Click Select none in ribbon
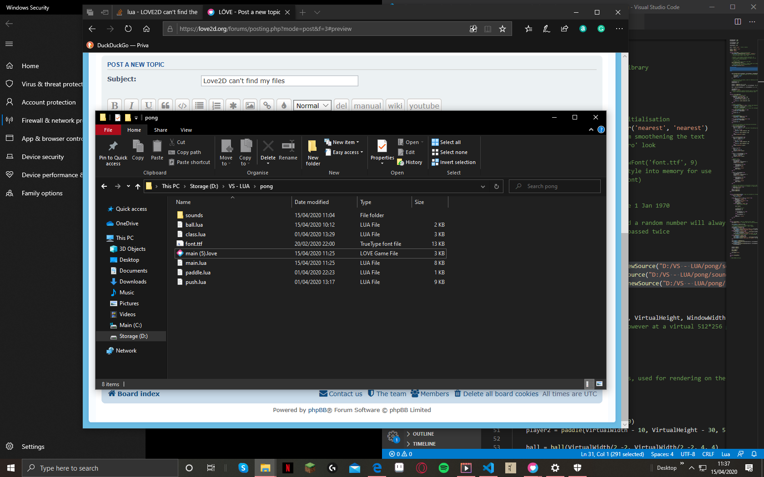The image size is (764, 477). point(449,152)
